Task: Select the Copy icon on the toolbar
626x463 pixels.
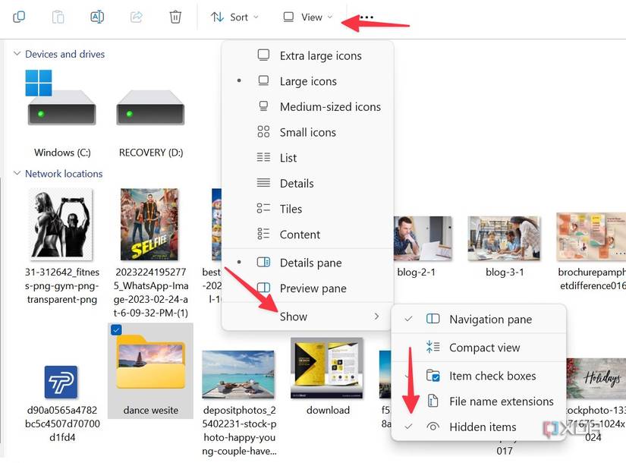Action: (x=18, y=17)
